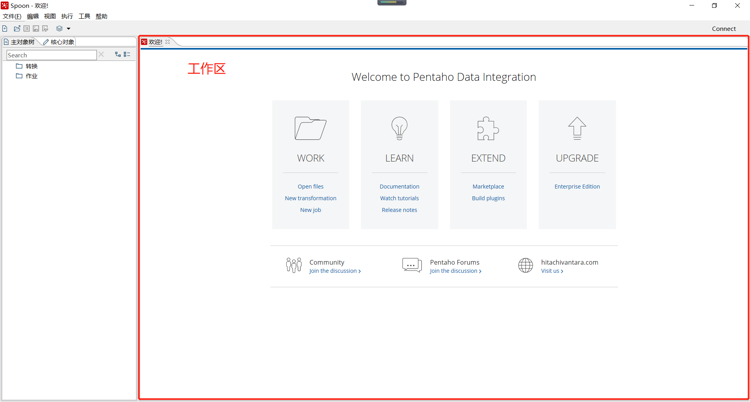The width and height of the screenshot is (750, 402).
Task: Click the perspectives layers icon
Action: (x=59, y=28)
